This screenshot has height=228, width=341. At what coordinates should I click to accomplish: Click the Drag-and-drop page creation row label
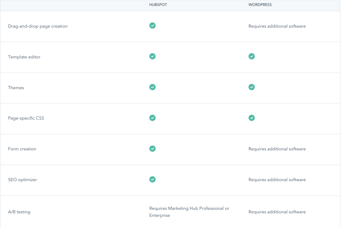point(38,26)
